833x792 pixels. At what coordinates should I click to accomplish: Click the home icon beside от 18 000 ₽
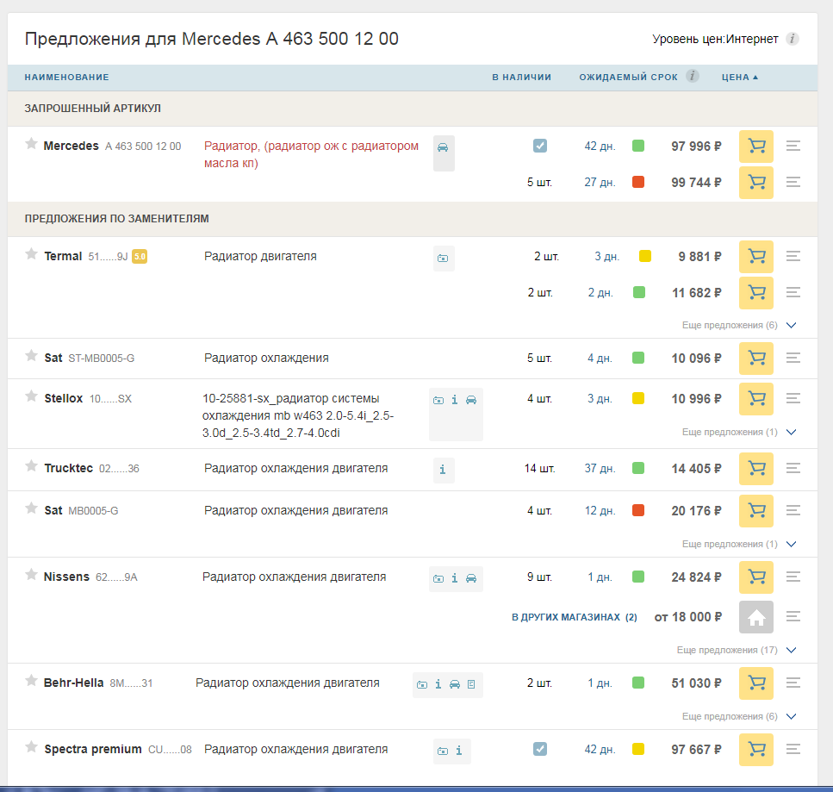pos(756,617)
